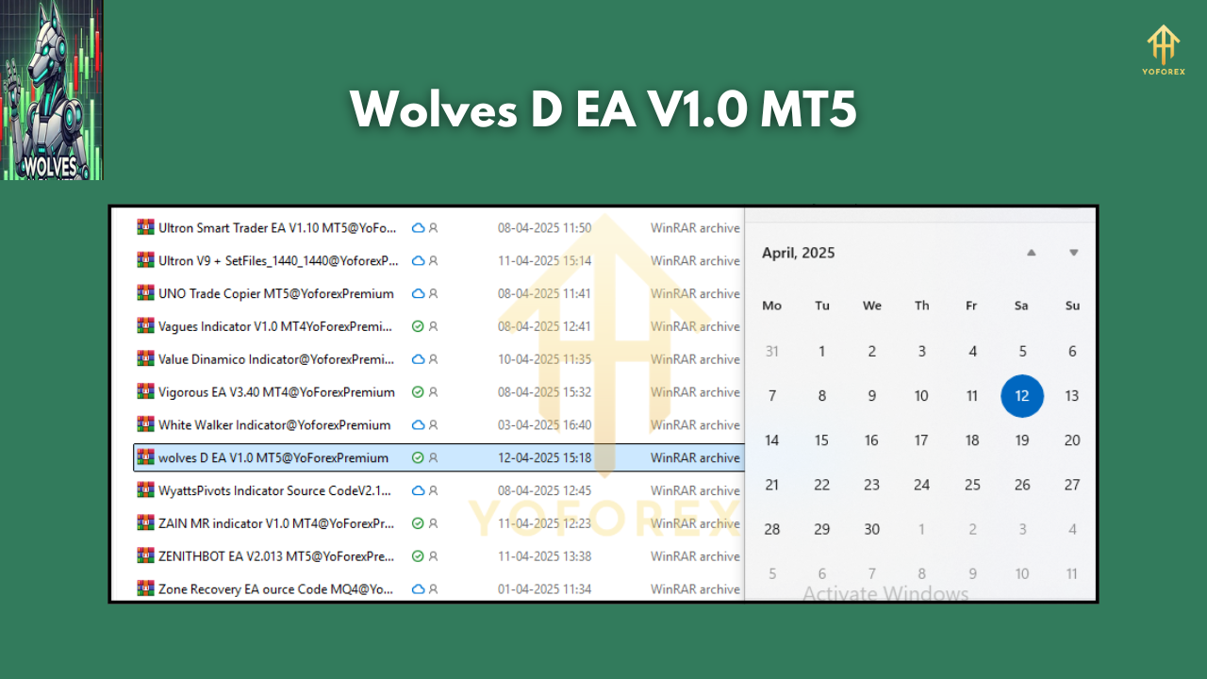Viewport: 1207px width, 679px height.
Task: Click the Wolves robot thumbnail image
Action: 52,91
